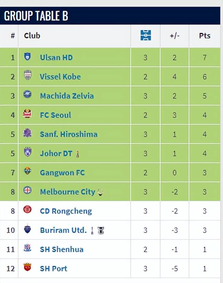Open the SH Shenhua team link
223x283 pixels.
click(x=61, y=249)
